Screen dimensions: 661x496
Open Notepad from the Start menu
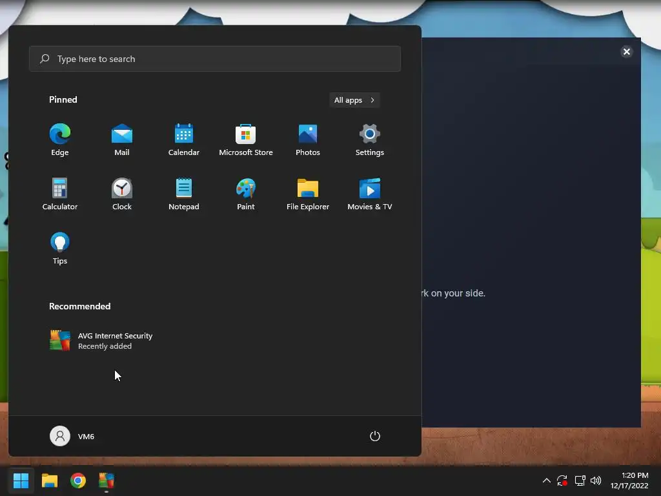184,194
